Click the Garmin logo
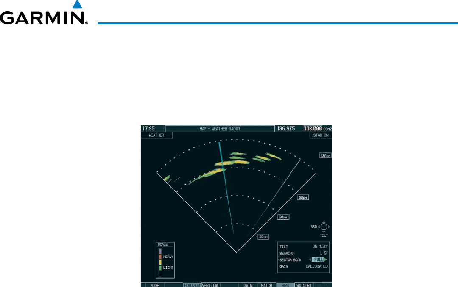 44,13
